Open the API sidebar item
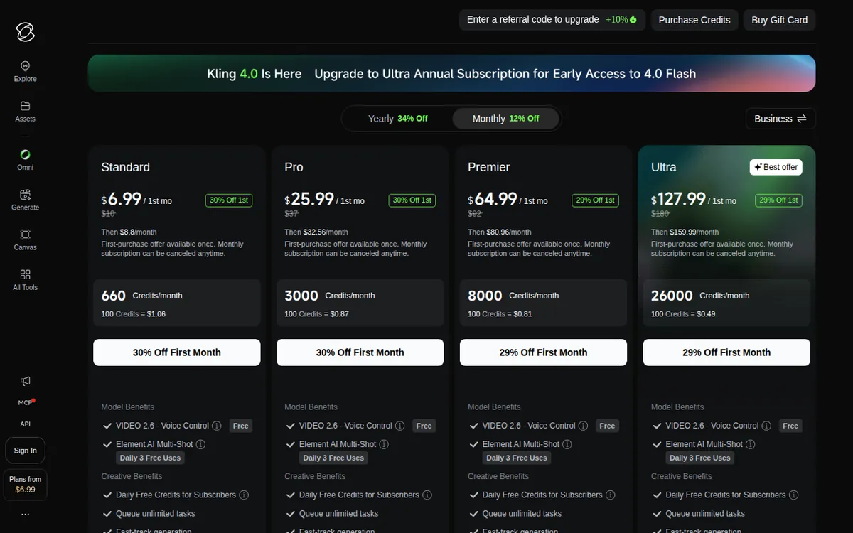Image resolution: width=853 pixels, height=533 pixels. [x=25, y=424]
